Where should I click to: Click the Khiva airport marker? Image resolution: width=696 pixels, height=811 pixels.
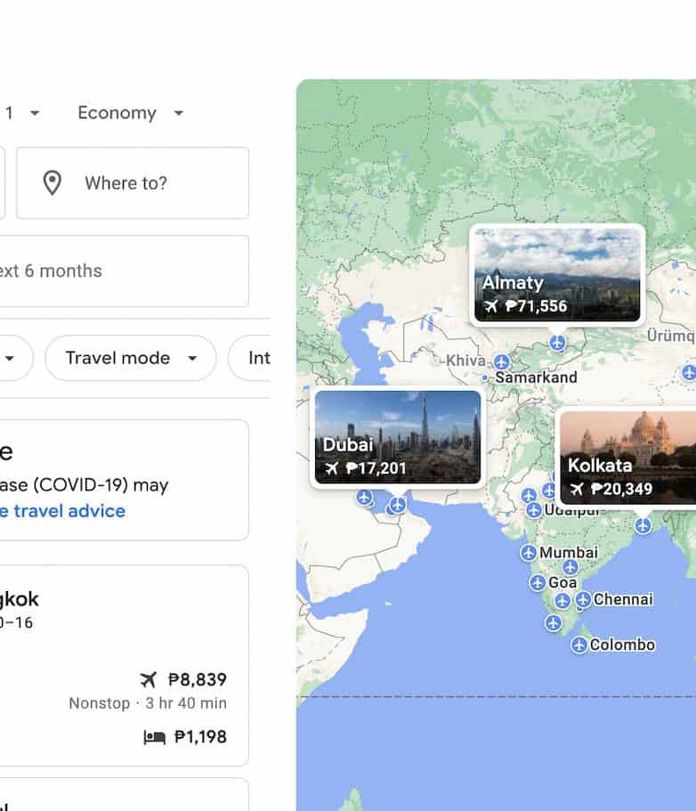click(x=501, y=361)
